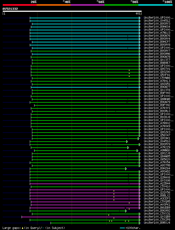Image resolution: width=175 pixels, height=230 pixels.
Task: Open hit UniRef100_O04512
Action: 157,21
